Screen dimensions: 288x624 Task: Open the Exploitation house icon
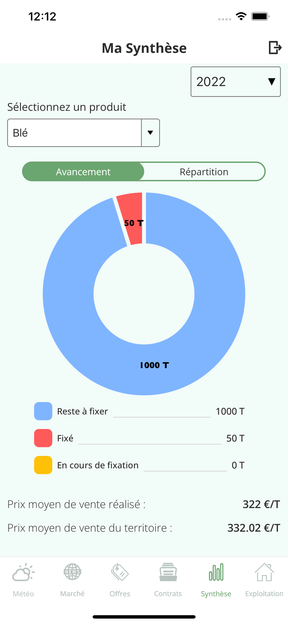pos(264,572)
